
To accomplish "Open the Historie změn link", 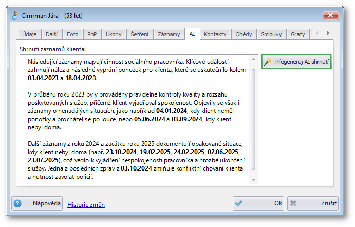I will click(86, 205).
